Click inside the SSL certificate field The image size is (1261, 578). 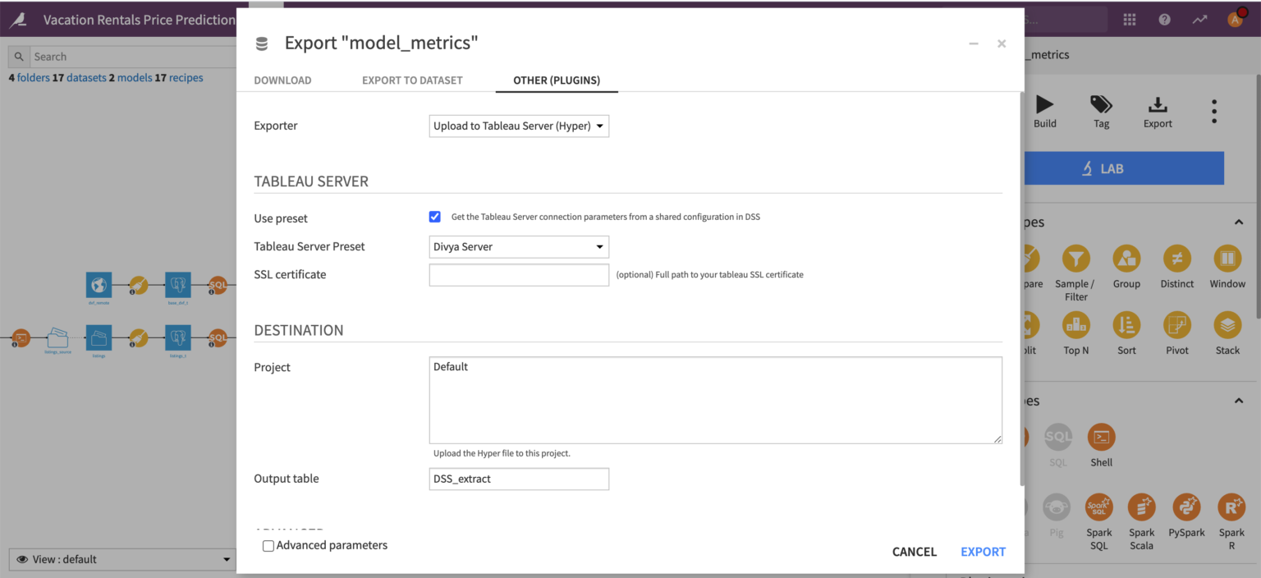pos(519,274)
